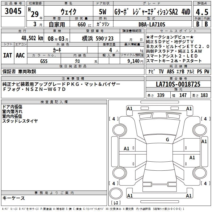Viewport: 212px width, 212px height.
Task: Select the damage code legend line at bottom
Action: tap(93, 209)
